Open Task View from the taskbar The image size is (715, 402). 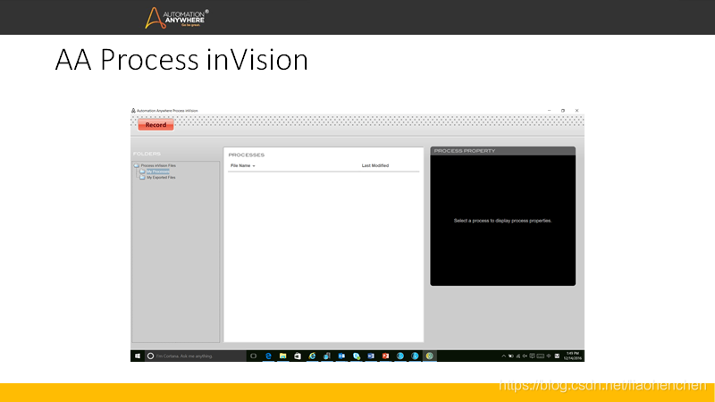point(254,356)
